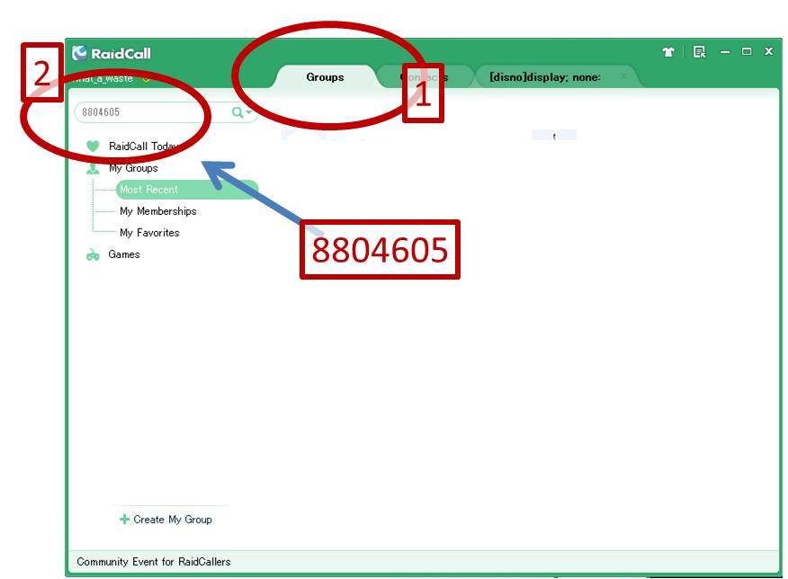This screenshot has width=788, height=579.
Task: Click the My Groups person icon
Action: pyautogui.click(x=93, y=168)
